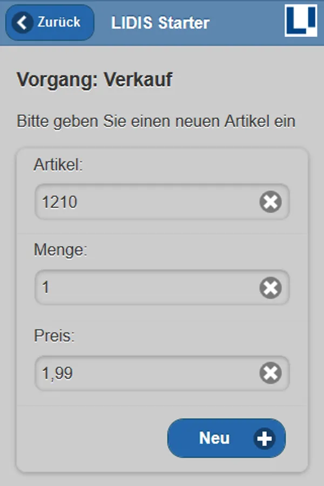
Task: Click the Preis: label
Action: [x=54, y=335]
